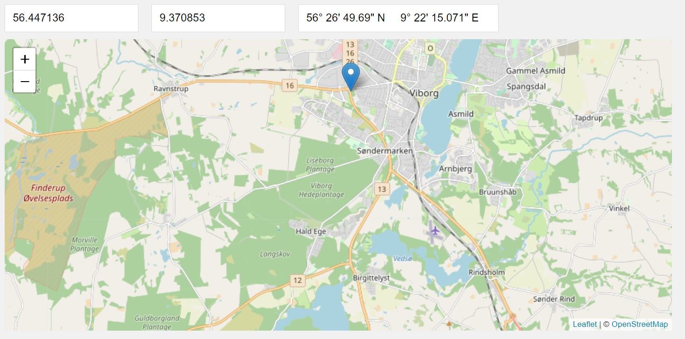
Task: Open the Leaflet attribution link
Action: [584, 324]
